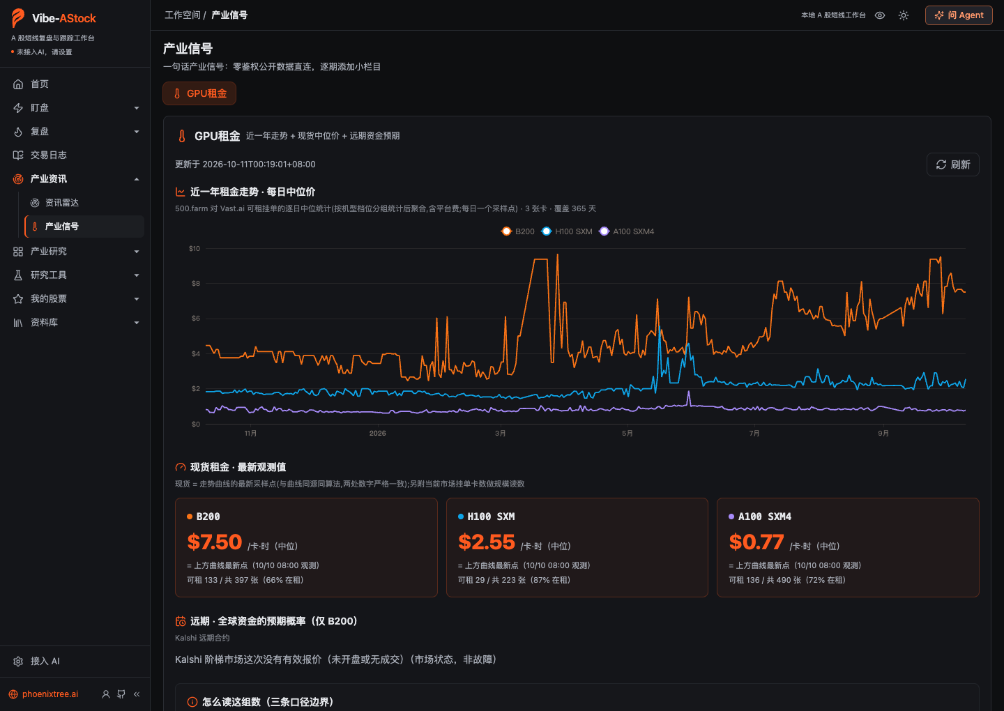Screen dimensions: 1004x711
Task: Click the 现货租金 gauge icon
Action: click(x=181, y=467)
